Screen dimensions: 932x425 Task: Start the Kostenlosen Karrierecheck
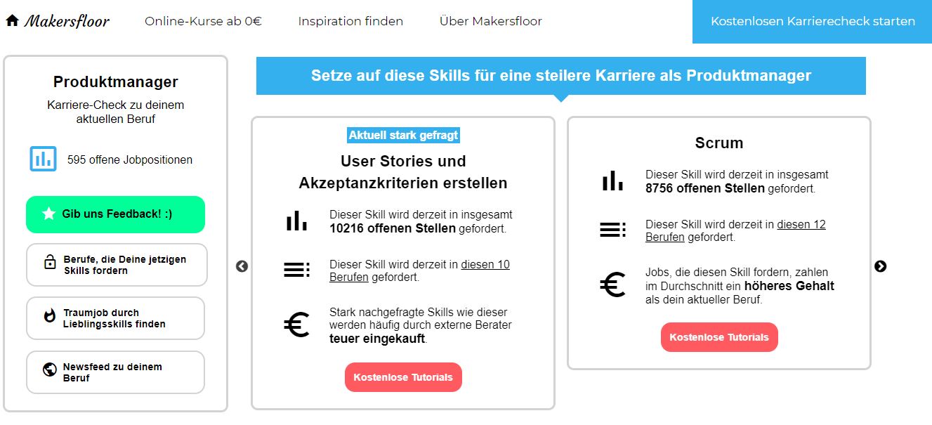click(x=813, y=21)
